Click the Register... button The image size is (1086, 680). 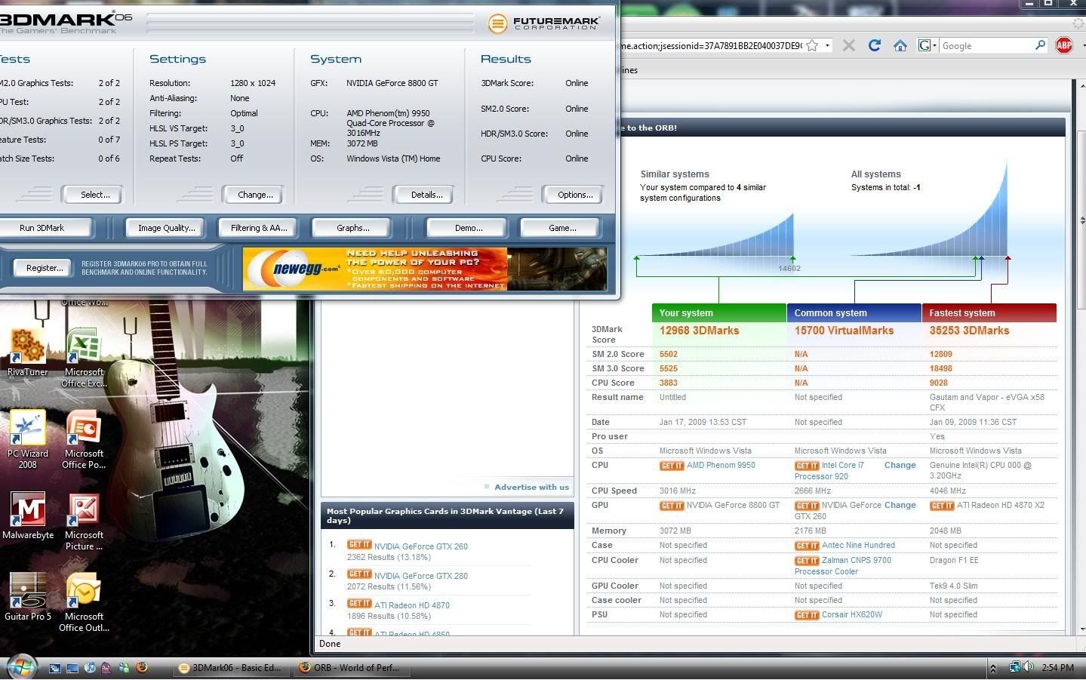45,268
